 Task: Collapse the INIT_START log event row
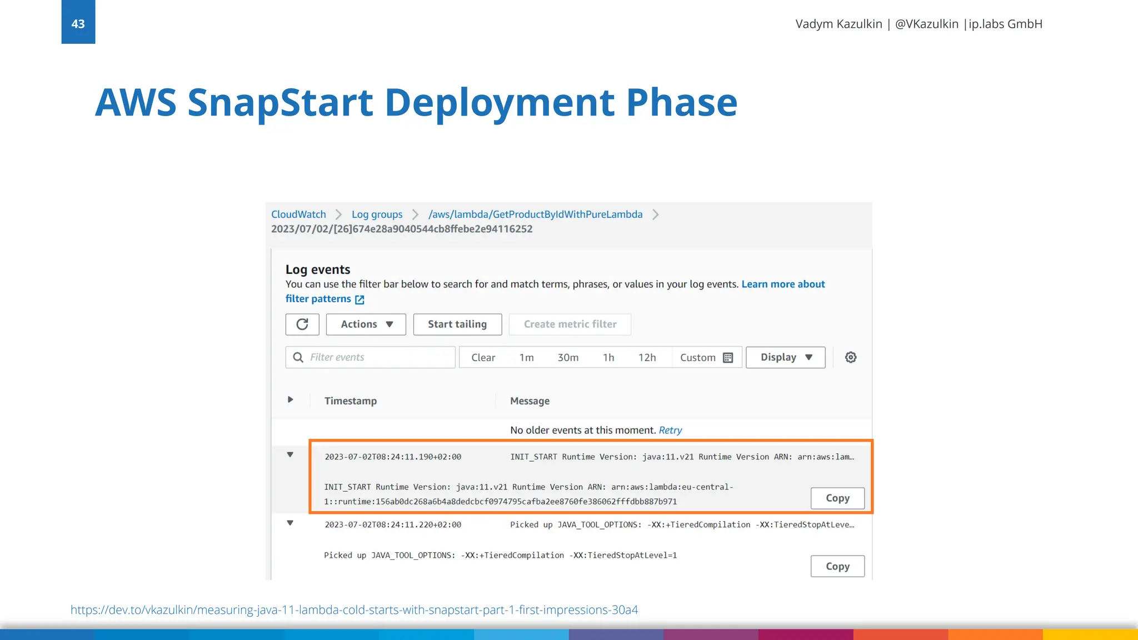pyautogui.click(x=290, y=455)
